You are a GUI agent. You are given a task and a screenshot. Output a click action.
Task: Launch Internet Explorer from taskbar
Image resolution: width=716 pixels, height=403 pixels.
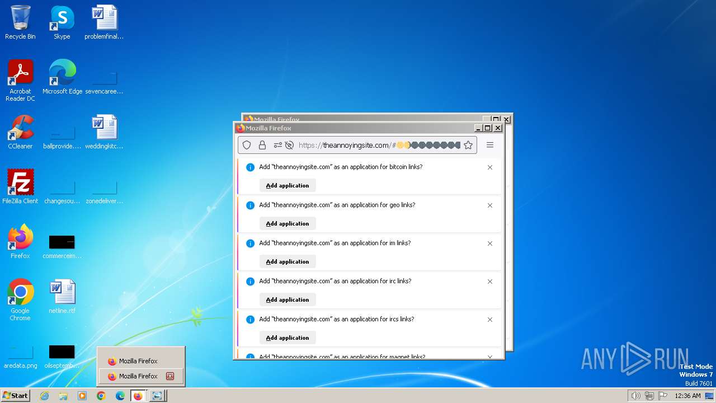[x=45, y=396]
